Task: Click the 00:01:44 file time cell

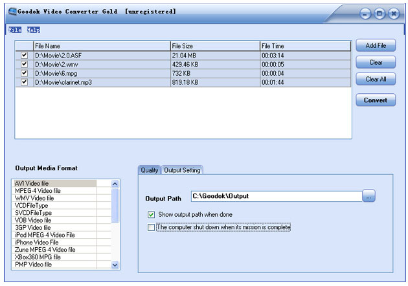Action: click(306, 82)
